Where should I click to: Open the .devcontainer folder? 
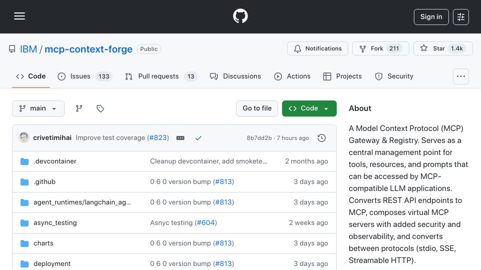(55, 161)
